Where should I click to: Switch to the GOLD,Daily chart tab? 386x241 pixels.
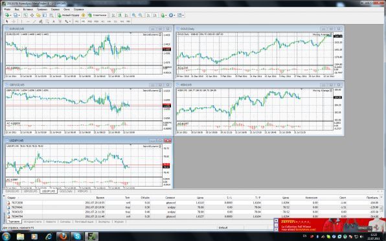click(x=66, y=191)
